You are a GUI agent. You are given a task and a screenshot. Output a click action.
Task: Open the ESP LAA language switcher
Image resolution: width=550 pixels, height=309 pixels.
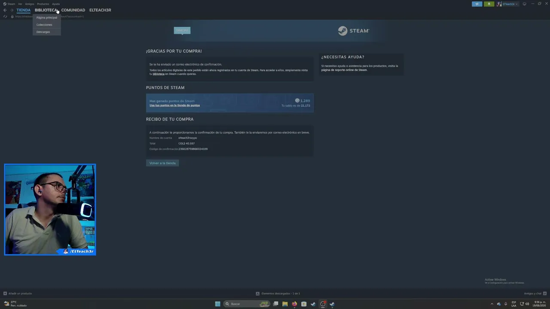click(514, 304)
